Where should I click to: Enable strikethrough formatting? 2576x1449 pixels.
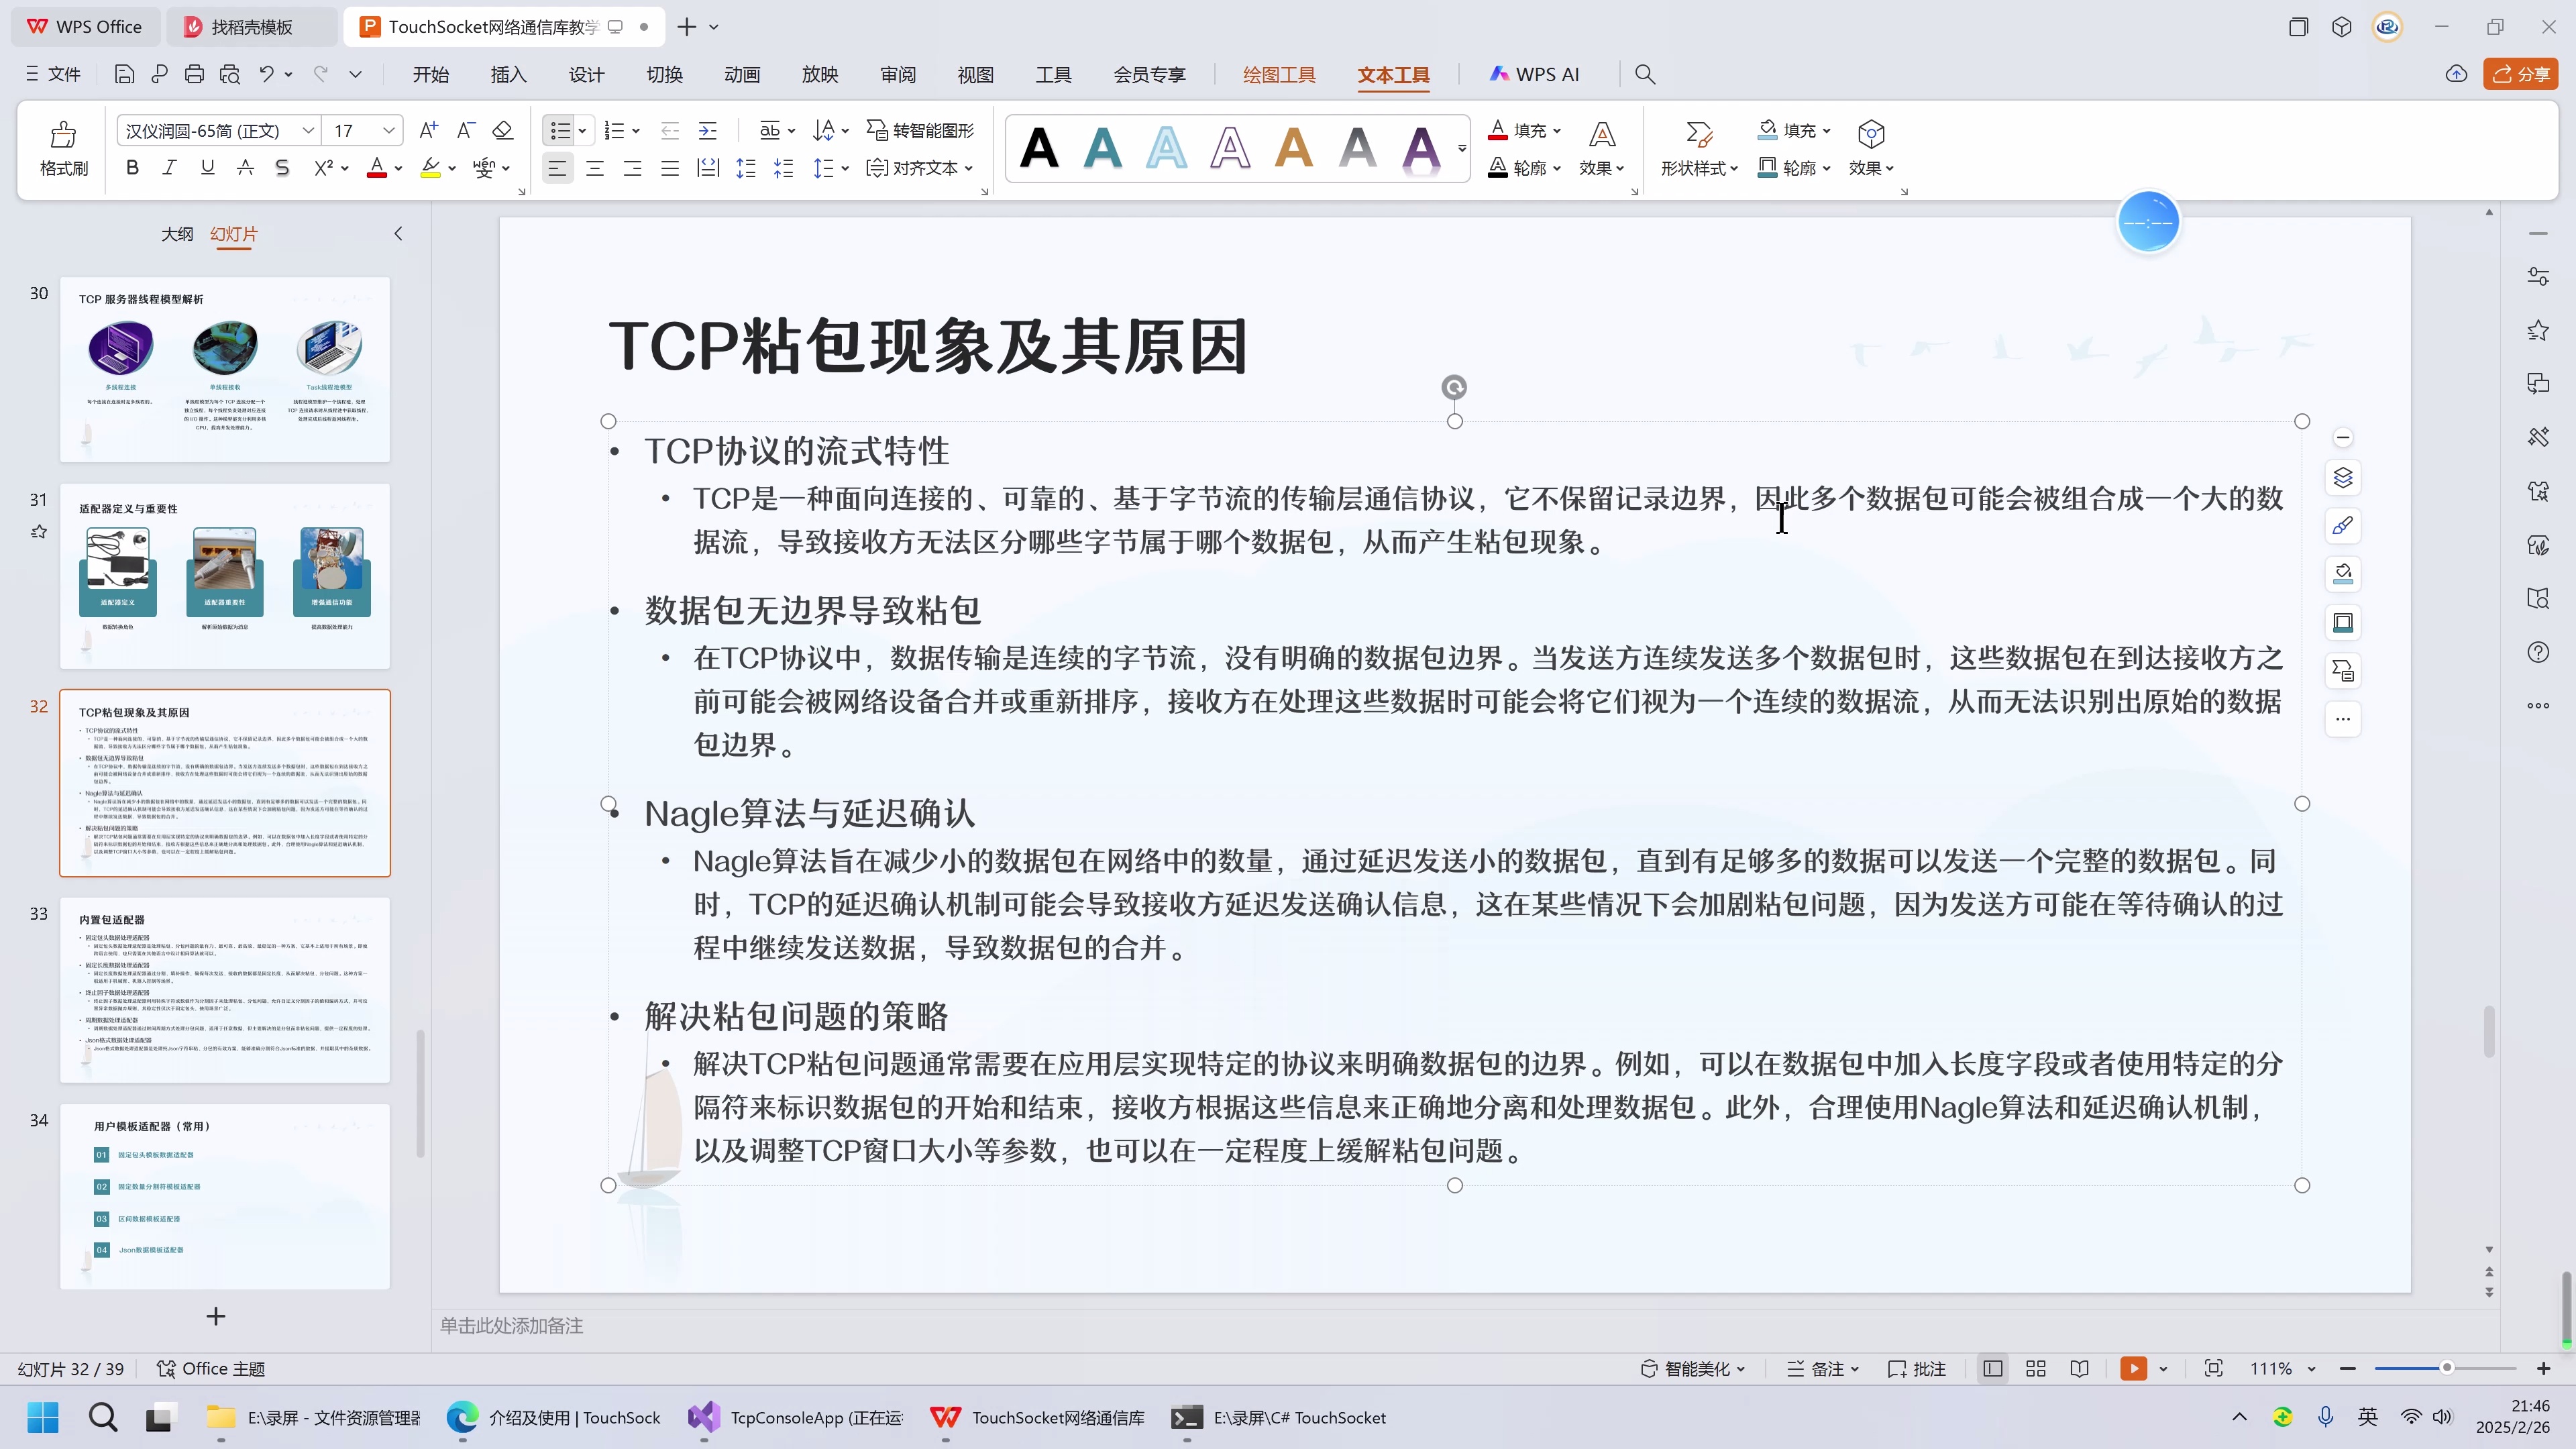point(283,167)
